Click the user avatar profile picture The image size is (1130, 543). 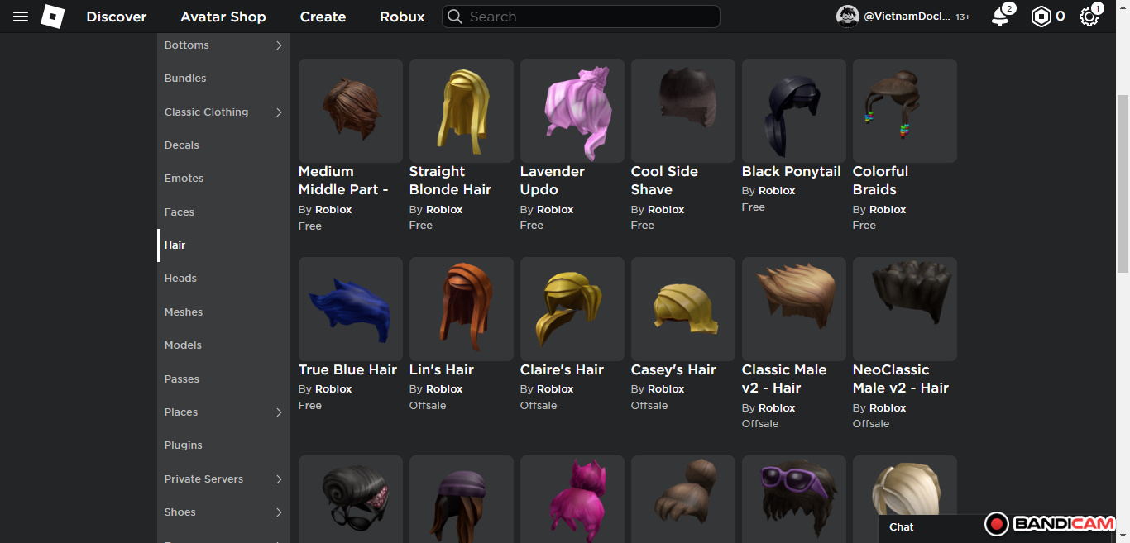[x=848, y=17]
